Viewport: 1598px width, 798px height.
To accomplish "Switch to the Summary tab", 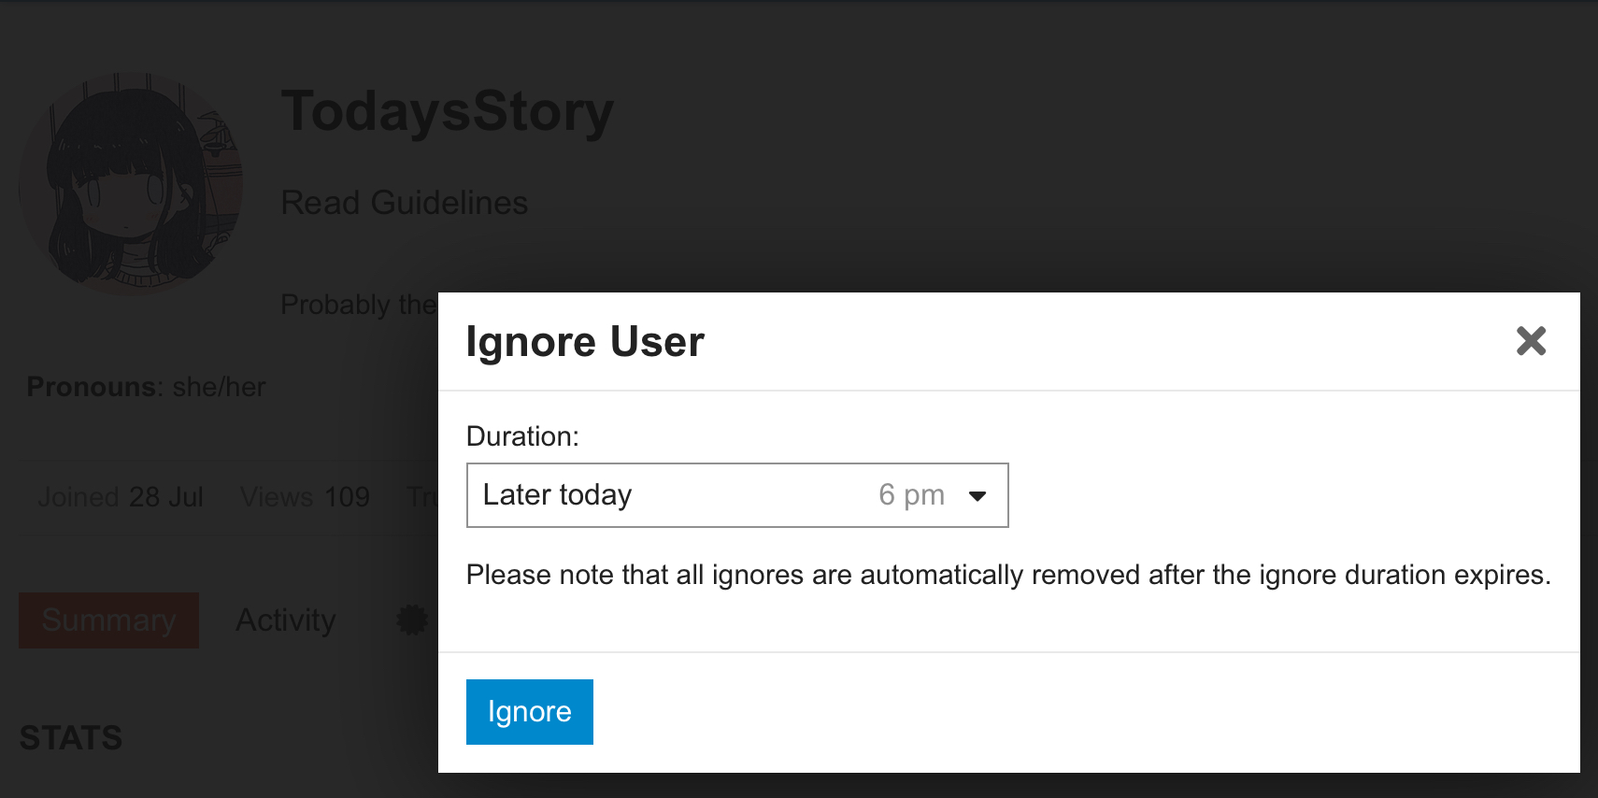I will click(108, 620).
